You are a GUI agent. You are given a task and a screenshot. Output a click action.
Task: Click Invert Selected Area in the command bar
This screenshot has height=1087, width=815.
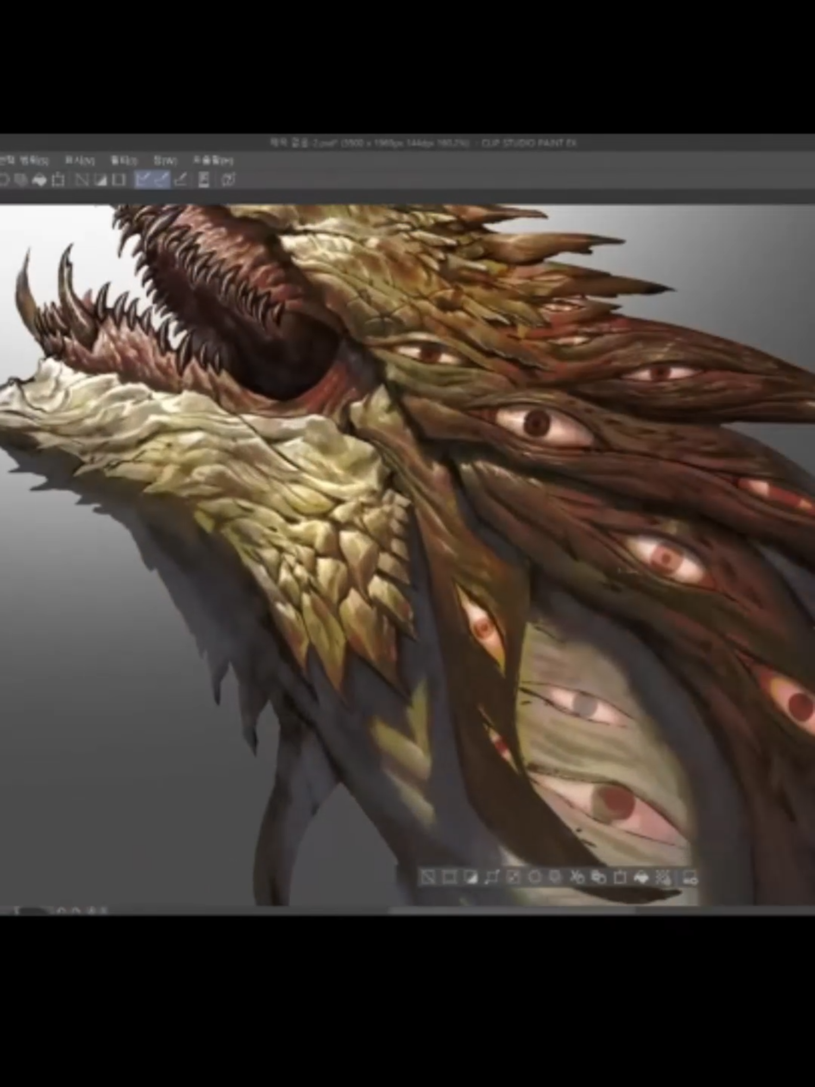[101, 180]
